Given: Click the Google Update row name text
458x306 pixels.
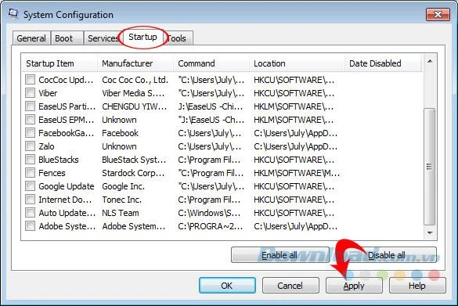Looking at the screenshot, I should [67, 186].
